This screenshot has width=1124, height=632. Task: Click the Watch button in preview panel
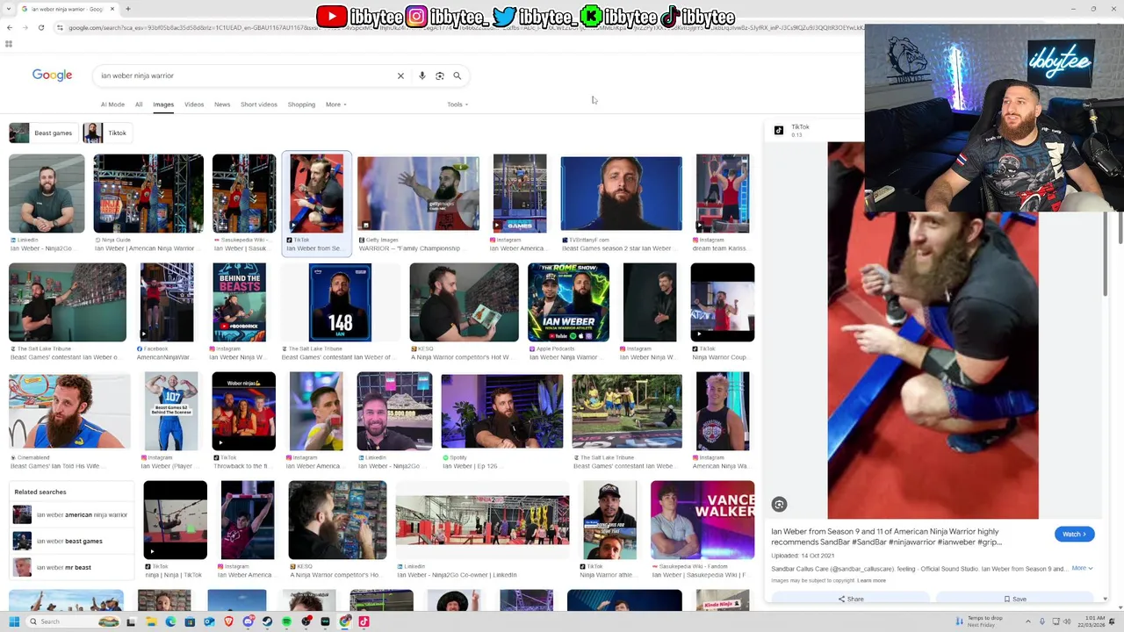[x=1074, y=534]
